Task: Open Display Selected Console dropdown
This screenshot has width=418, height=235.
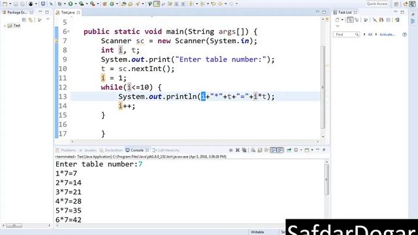Action: [301, 150]
